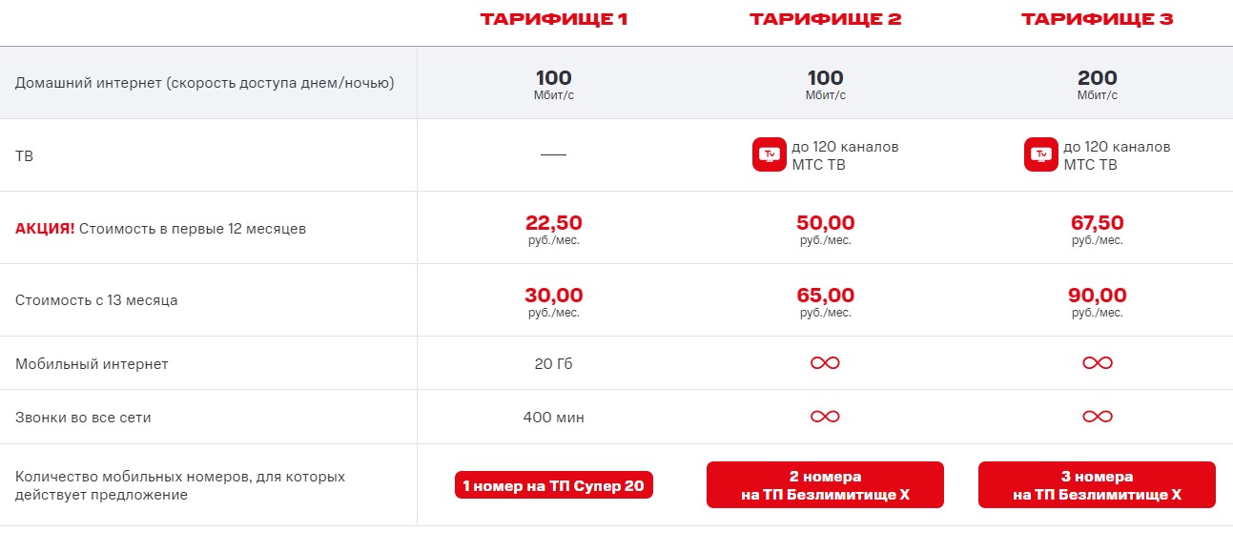Click the '1 номер на ТП Супер 20' button
The image size is (1233, 552).
[553, 486]
